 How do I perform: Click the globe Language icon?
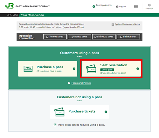(x=149, y=5)
